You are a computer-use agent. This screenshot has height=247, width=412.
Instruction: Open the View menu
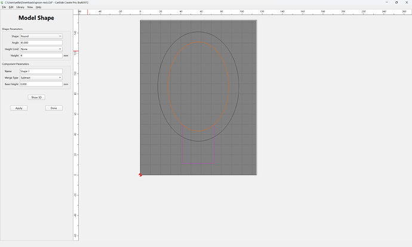pos(30,7)
